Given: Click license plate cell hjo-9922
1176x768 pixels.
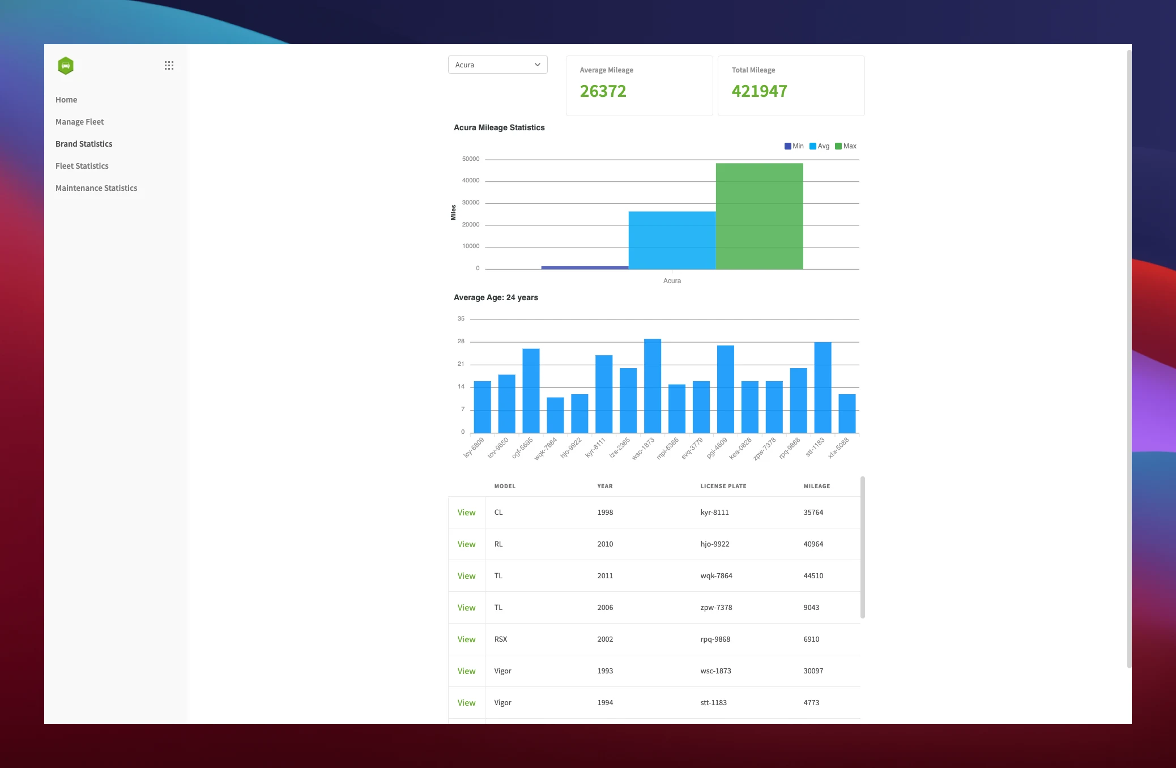Looking at the screenshot, I should point(714,544).
